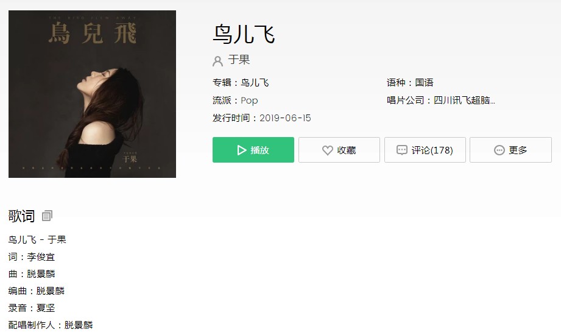
Task: Open 收藏 to save the song
Action: (x=339, y=150)
